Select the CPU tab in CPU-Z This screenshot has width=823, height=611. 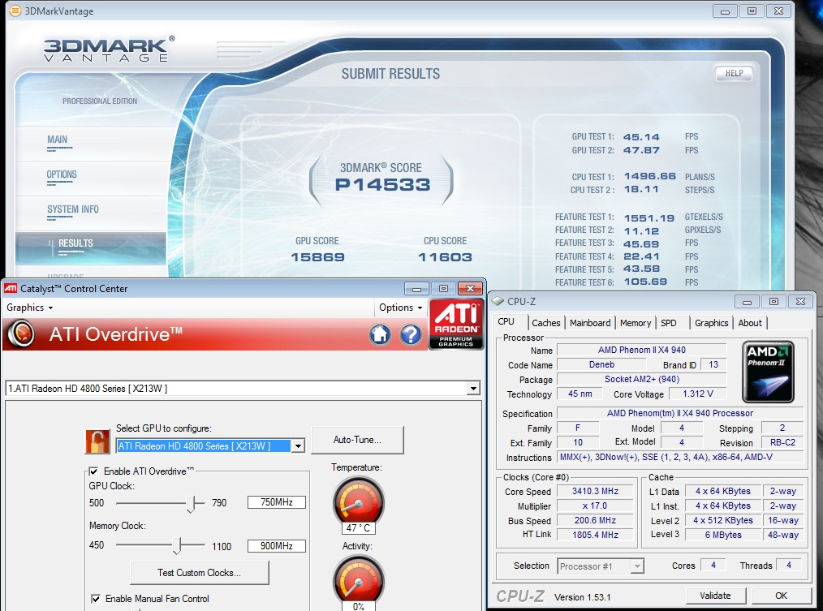pyautogui.click(x=506, y=321)
